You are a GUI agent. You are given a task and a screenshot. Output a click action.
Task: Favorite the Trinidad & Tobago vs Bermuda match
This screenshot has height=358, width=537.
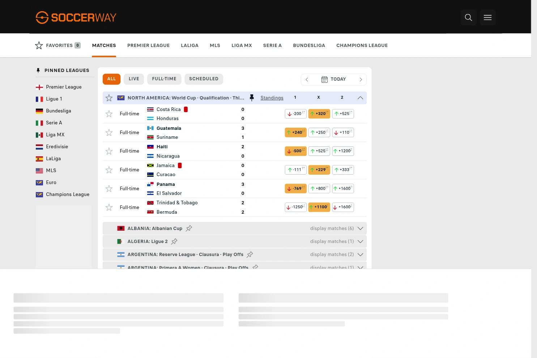tap(109, 208)
